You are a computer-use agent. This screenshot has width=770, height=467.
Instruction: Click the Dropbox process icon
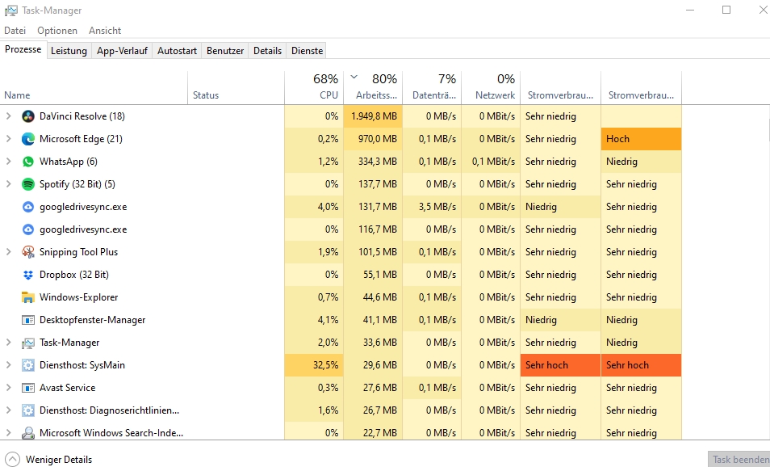(x=28, y=275)
